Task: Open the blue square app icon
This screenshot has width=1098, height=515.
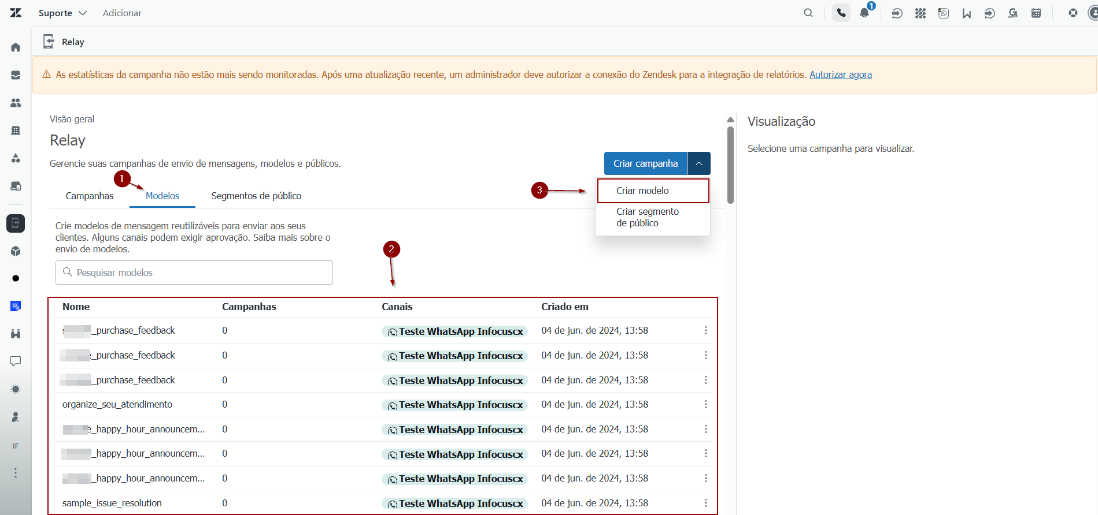Action: point(16,306)
